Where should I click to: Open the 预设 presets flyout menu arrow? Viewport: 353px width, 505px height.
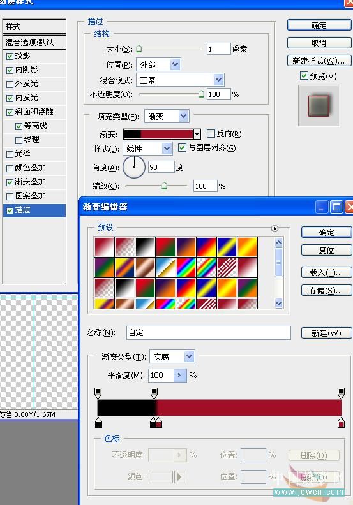point(274,228)
